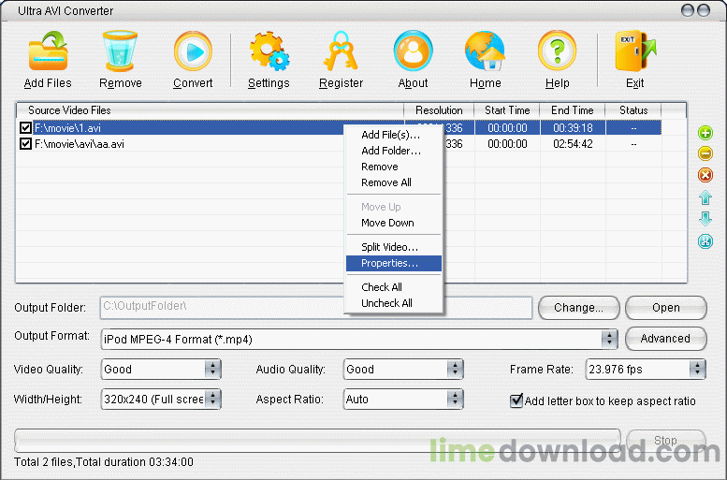
Task: Open Settings gear icon in toolbar
Action: coord(269,52)
